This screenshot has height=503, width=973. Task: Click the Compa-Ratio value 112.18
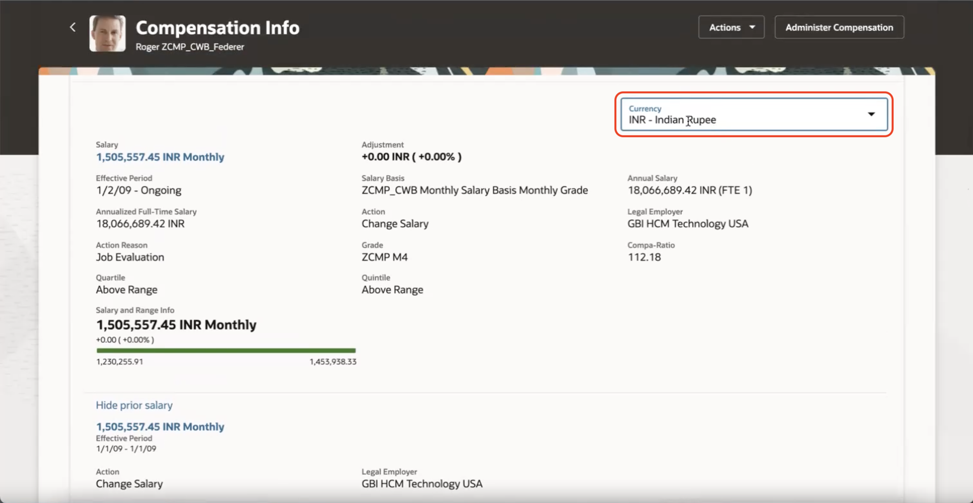click(x=644, y=257)
